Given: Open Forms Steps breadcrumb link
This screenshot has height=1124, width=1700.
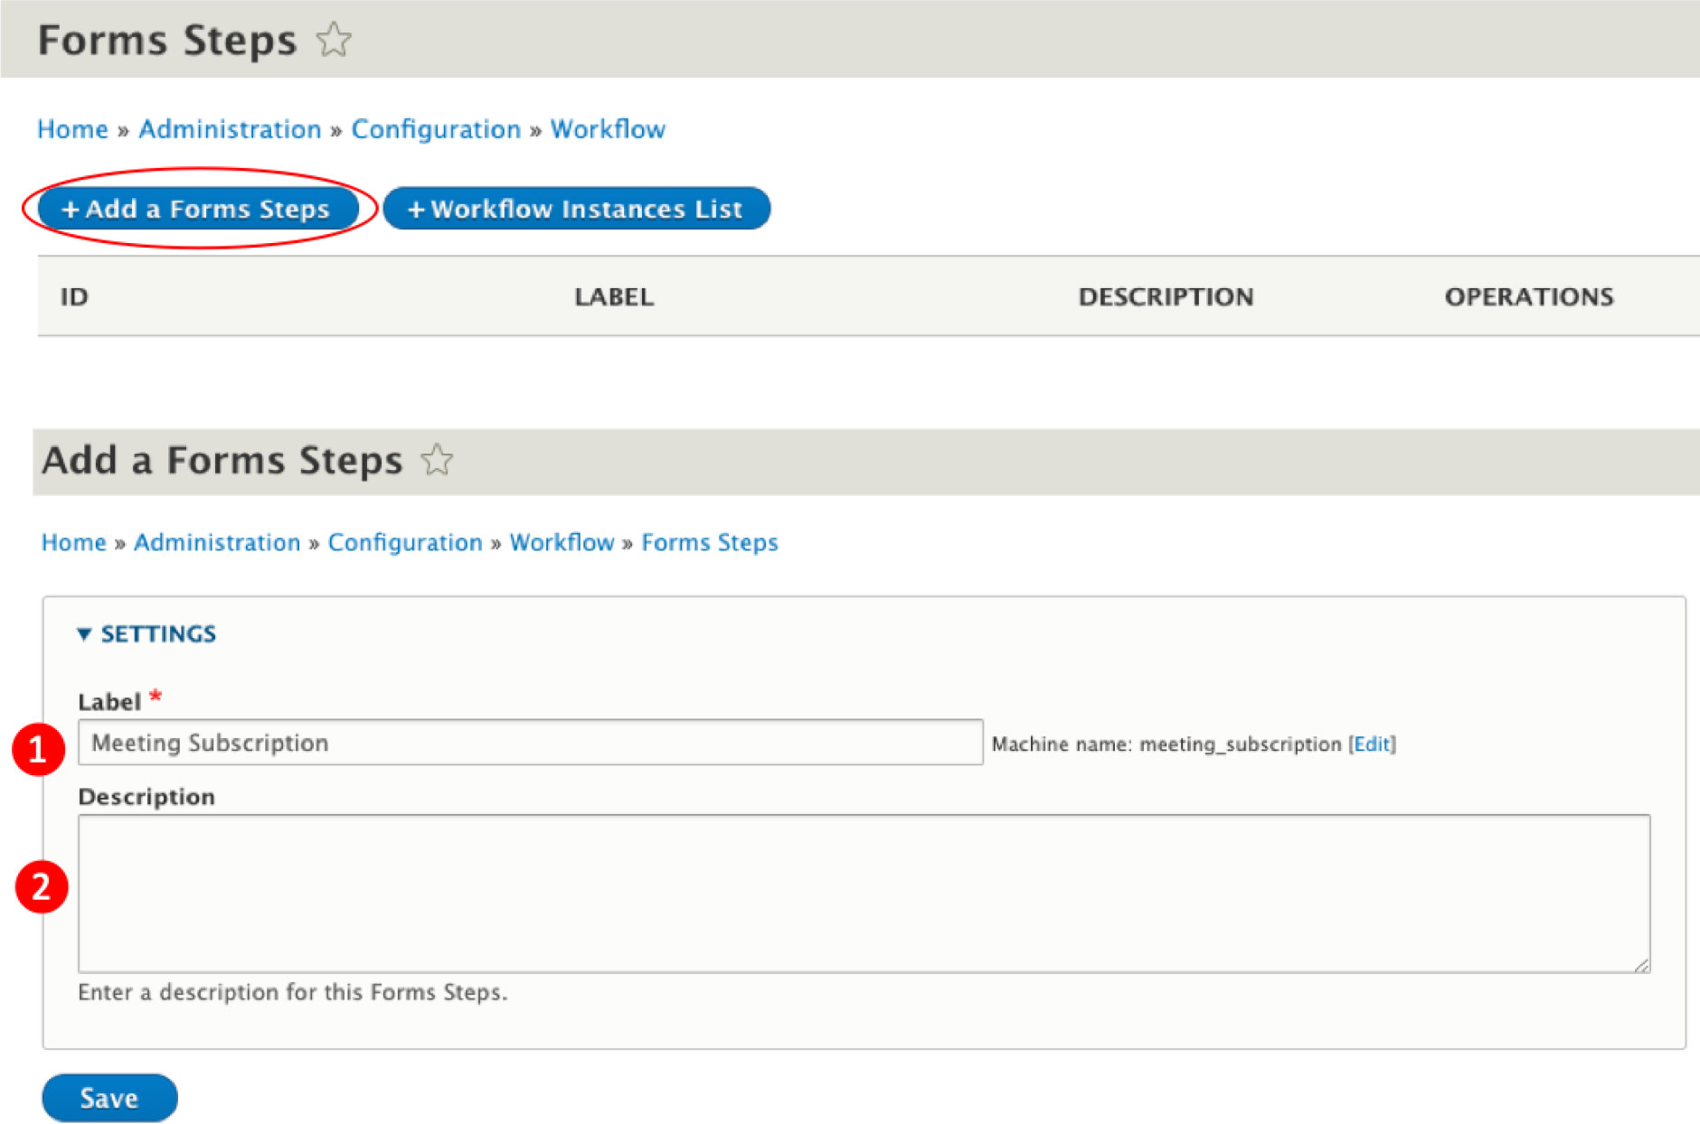Looking at the screenshot, I should 710,542.
